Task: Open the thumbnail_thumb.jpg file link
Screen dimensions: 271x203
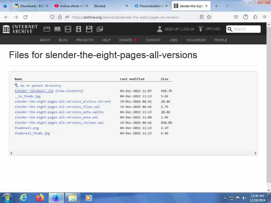Action: pos(32,133)
